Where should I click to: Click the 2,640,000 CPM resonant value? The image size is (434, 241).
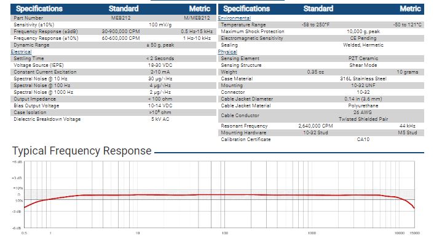pos(315,126)
